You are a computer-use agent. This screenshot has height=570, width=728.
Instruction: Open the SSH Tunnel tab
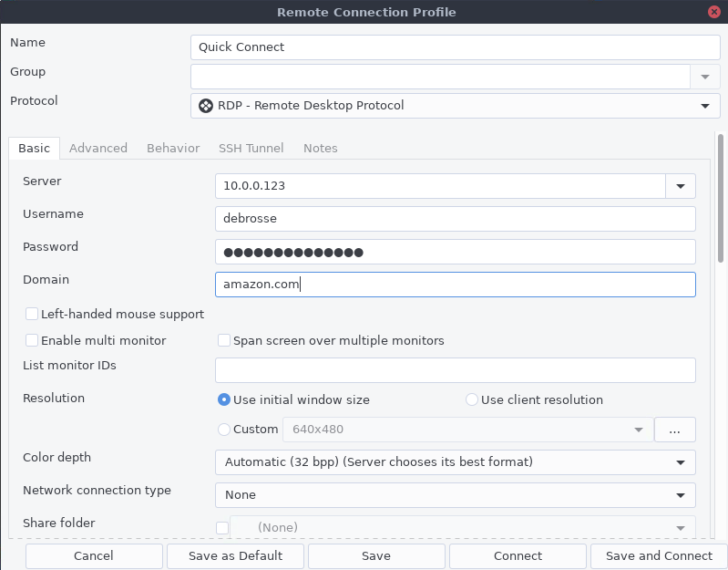(251, 148)
